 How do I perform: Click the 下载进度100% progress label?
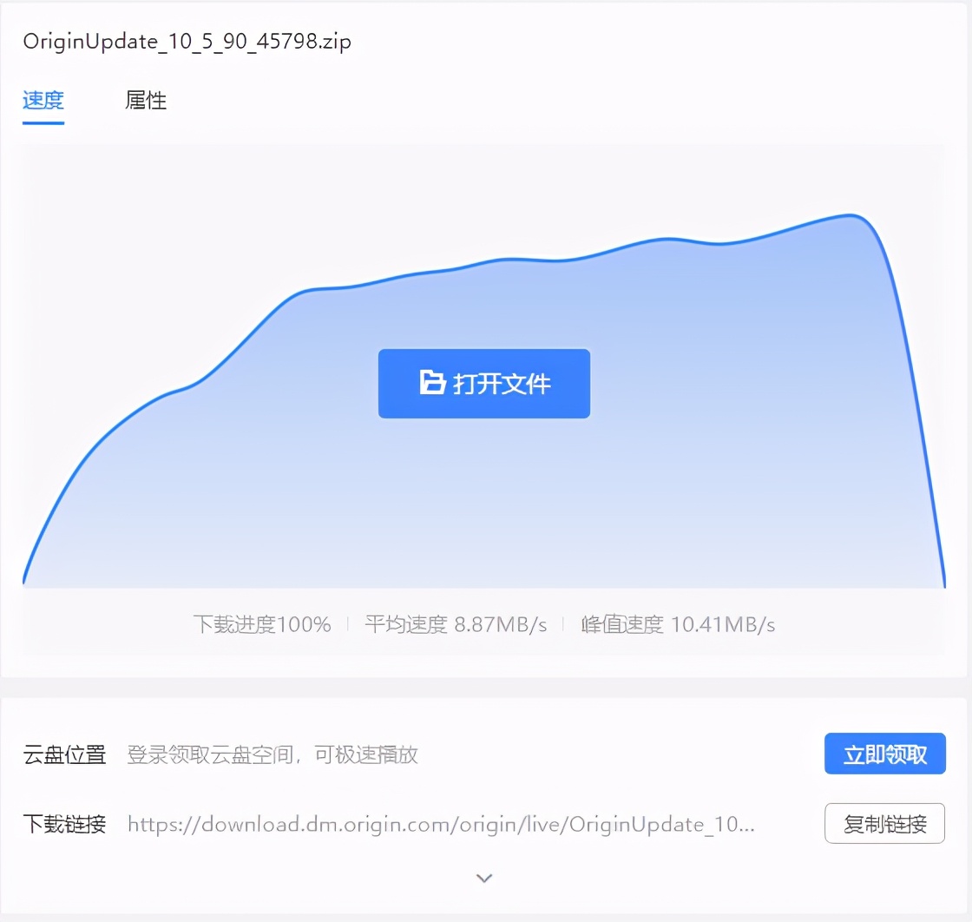click(x=262, y=624)
